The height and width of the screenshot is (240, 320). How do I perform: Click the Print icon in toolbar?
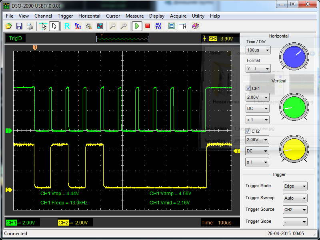click(29, 26)
